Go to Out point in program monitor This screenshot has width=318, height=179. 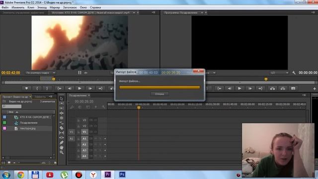[260, 89]
